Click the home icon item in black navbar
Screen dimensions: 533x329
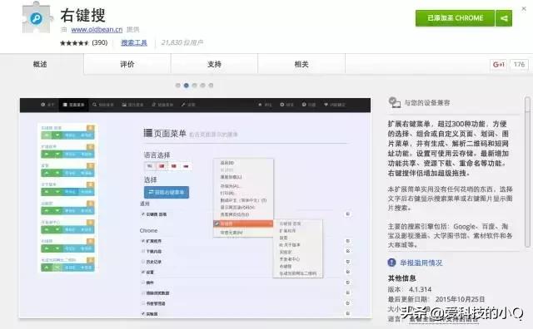click(x=265, y=105)
